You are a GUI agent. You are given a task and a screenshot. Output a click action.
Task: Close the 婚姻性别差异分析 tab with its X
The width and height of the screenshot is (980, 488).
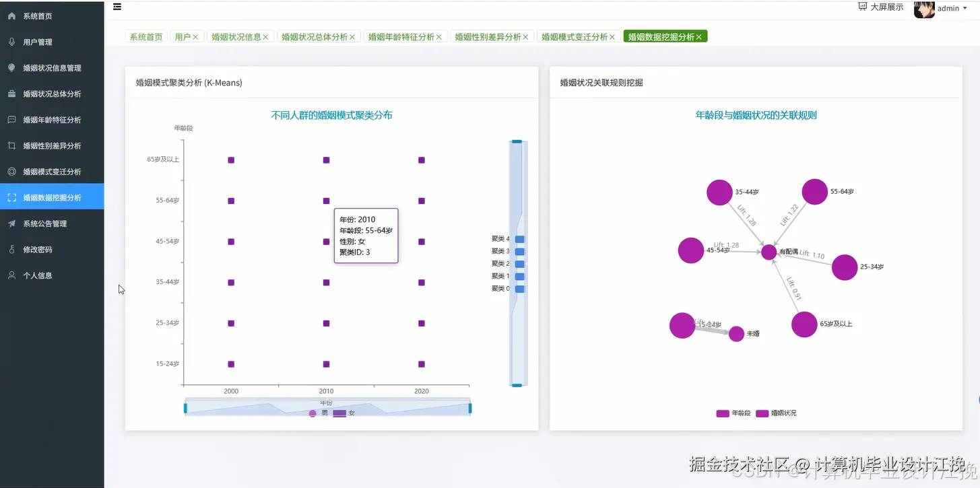pyautogui.click(x=525, y=37)
